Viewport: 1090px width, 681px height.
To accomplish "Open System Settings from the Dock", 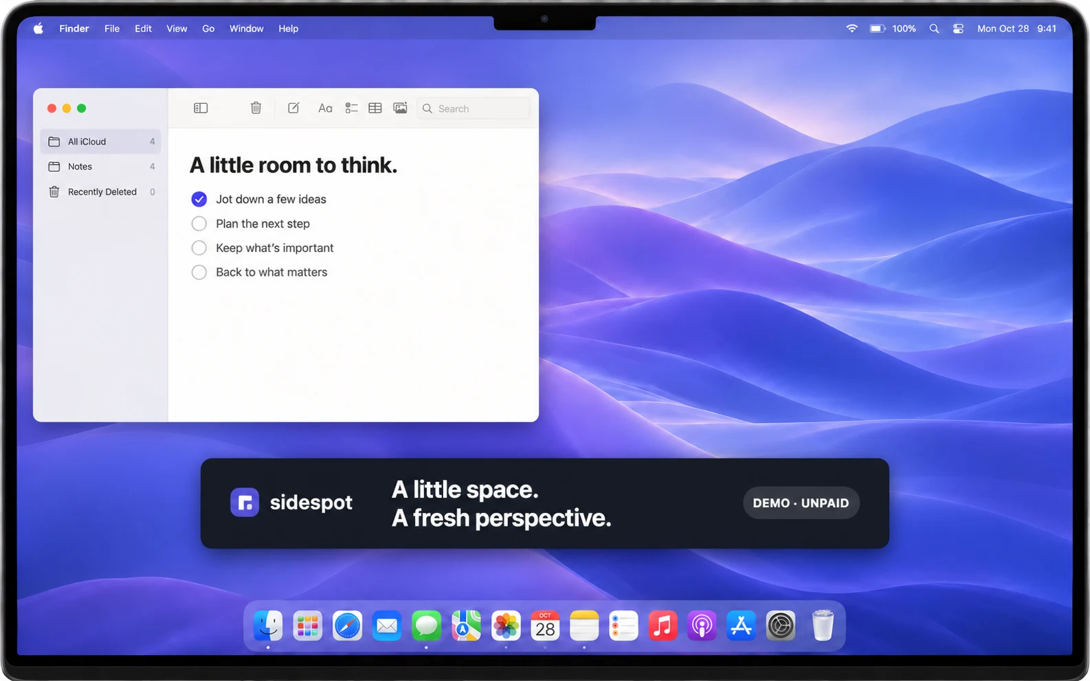I will coord(781,625).
